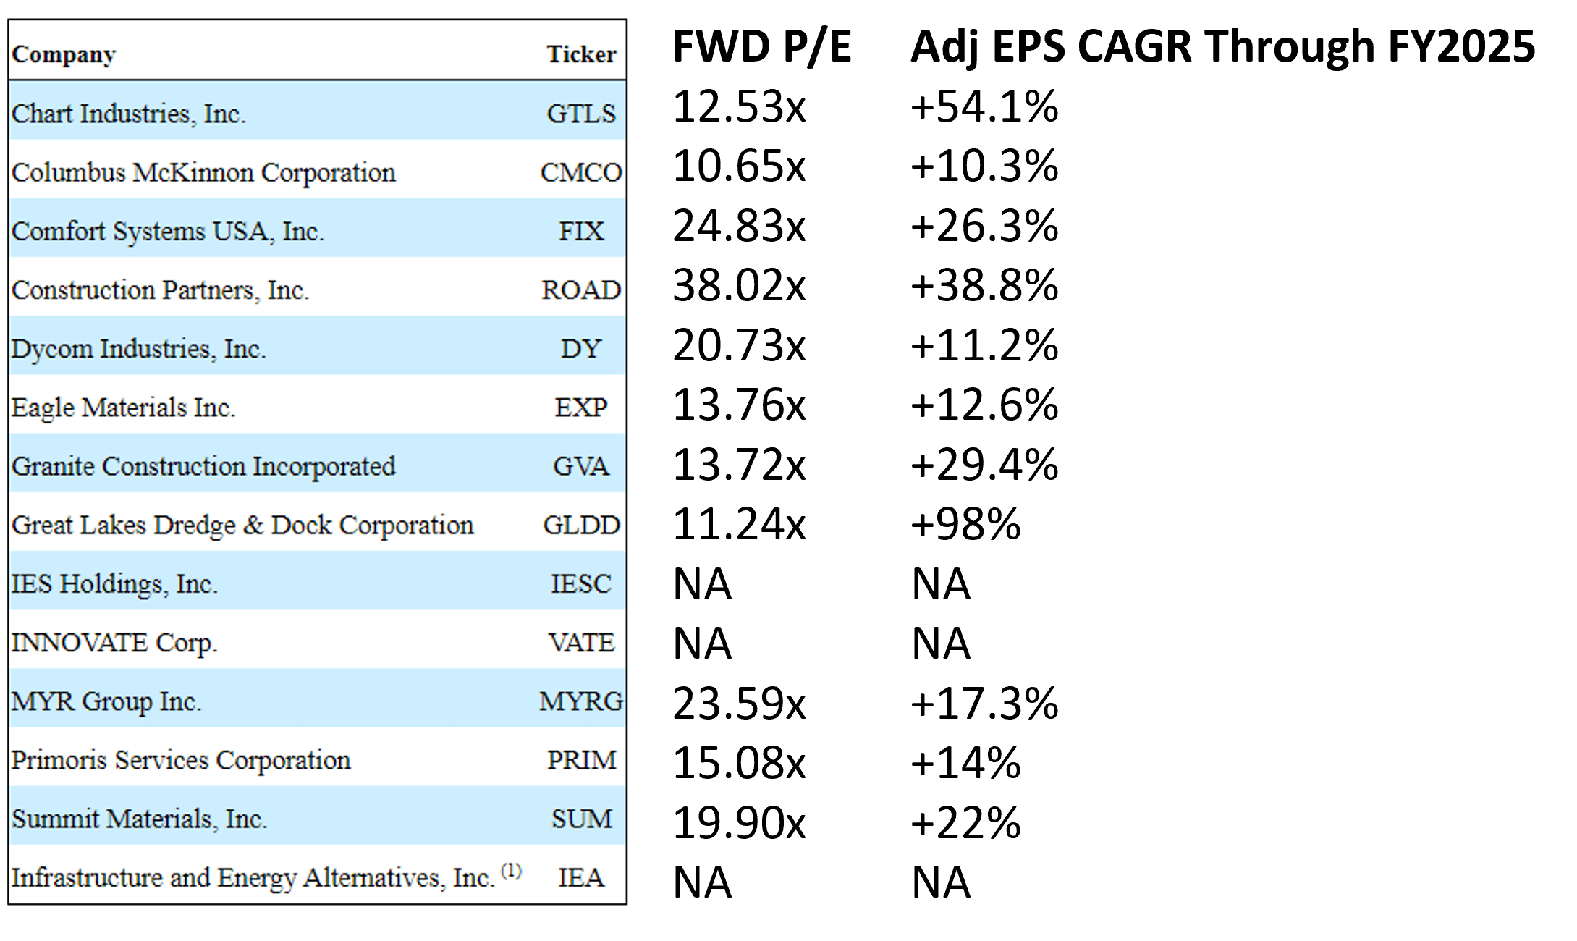Select Dycom Industries, Inc. company name
Screen dimensions: 1577x941
click(x=138, y=349)
